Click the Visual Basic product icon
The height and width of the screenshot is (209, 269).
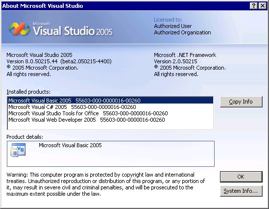pos(18,150)
